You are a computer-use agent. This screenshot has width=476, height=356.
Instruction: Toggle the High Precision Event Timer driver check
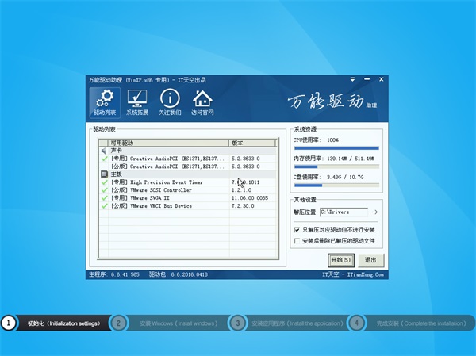(x=104, y=182)
